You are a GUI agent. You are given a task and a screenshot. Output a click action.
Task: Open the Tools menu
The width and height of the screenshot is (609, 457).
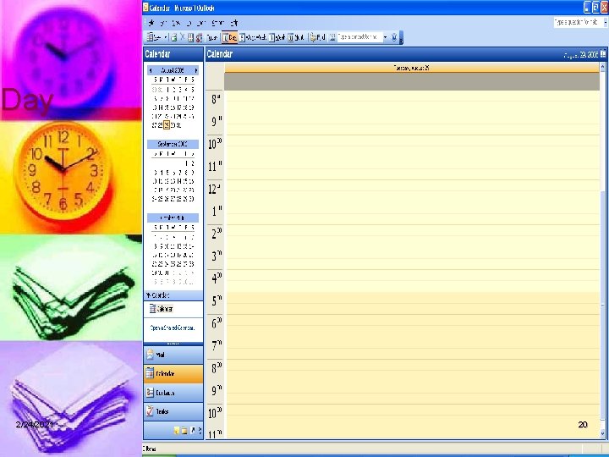[200, 23]
